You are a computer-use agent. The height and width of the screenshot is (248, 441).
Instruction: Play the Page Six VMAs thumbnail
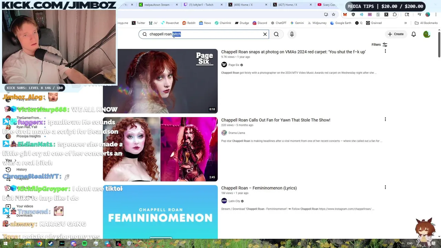point(160,81)
